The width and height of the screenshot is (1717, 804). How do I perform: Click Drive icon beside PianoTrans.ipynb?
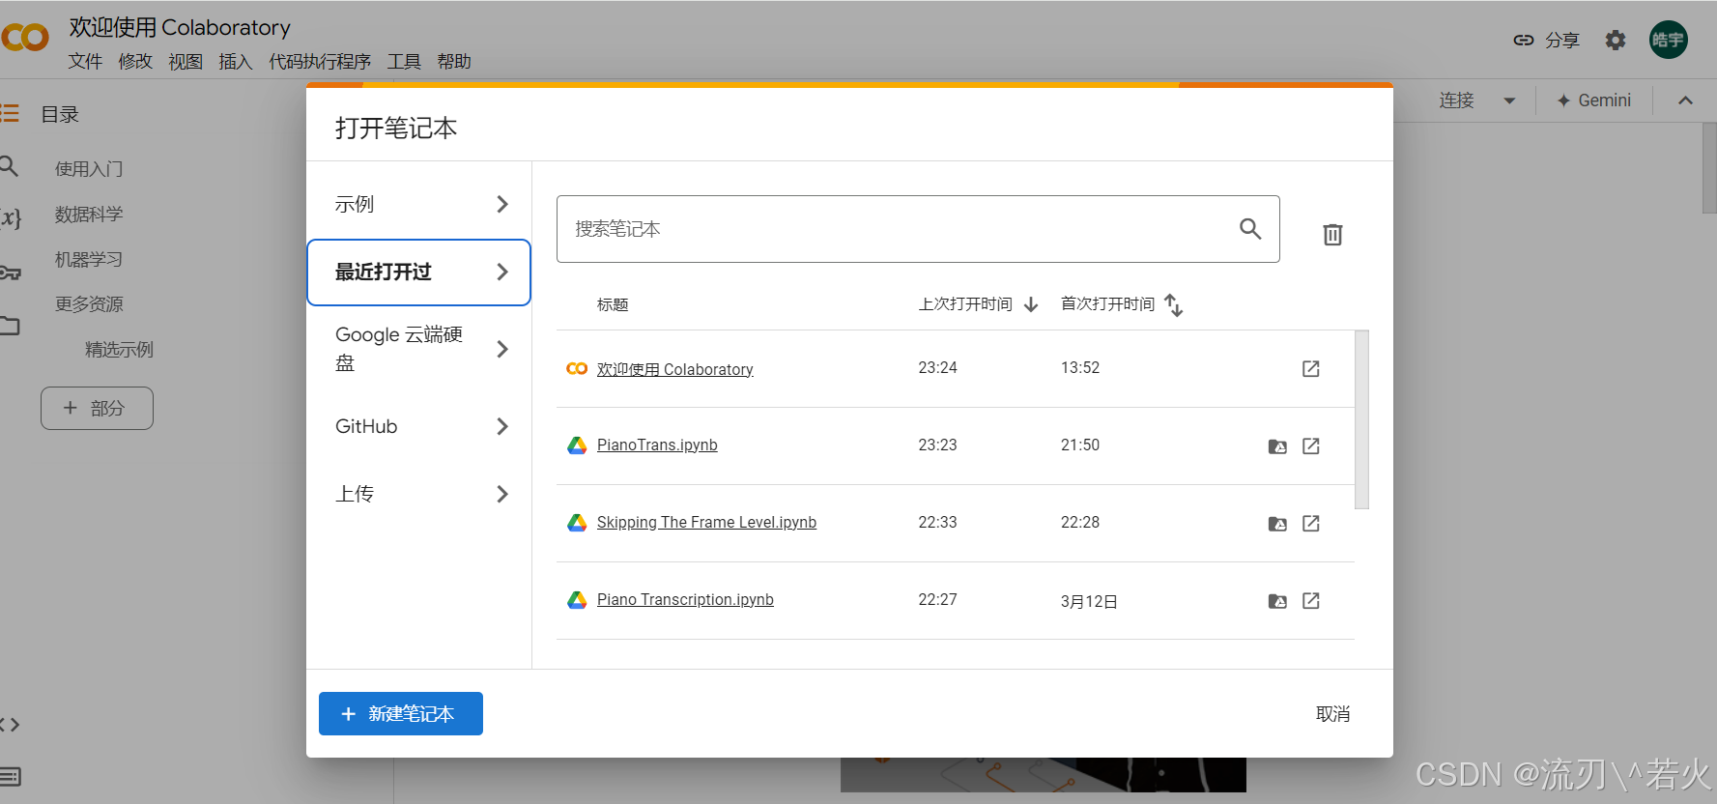coord(577,445)
